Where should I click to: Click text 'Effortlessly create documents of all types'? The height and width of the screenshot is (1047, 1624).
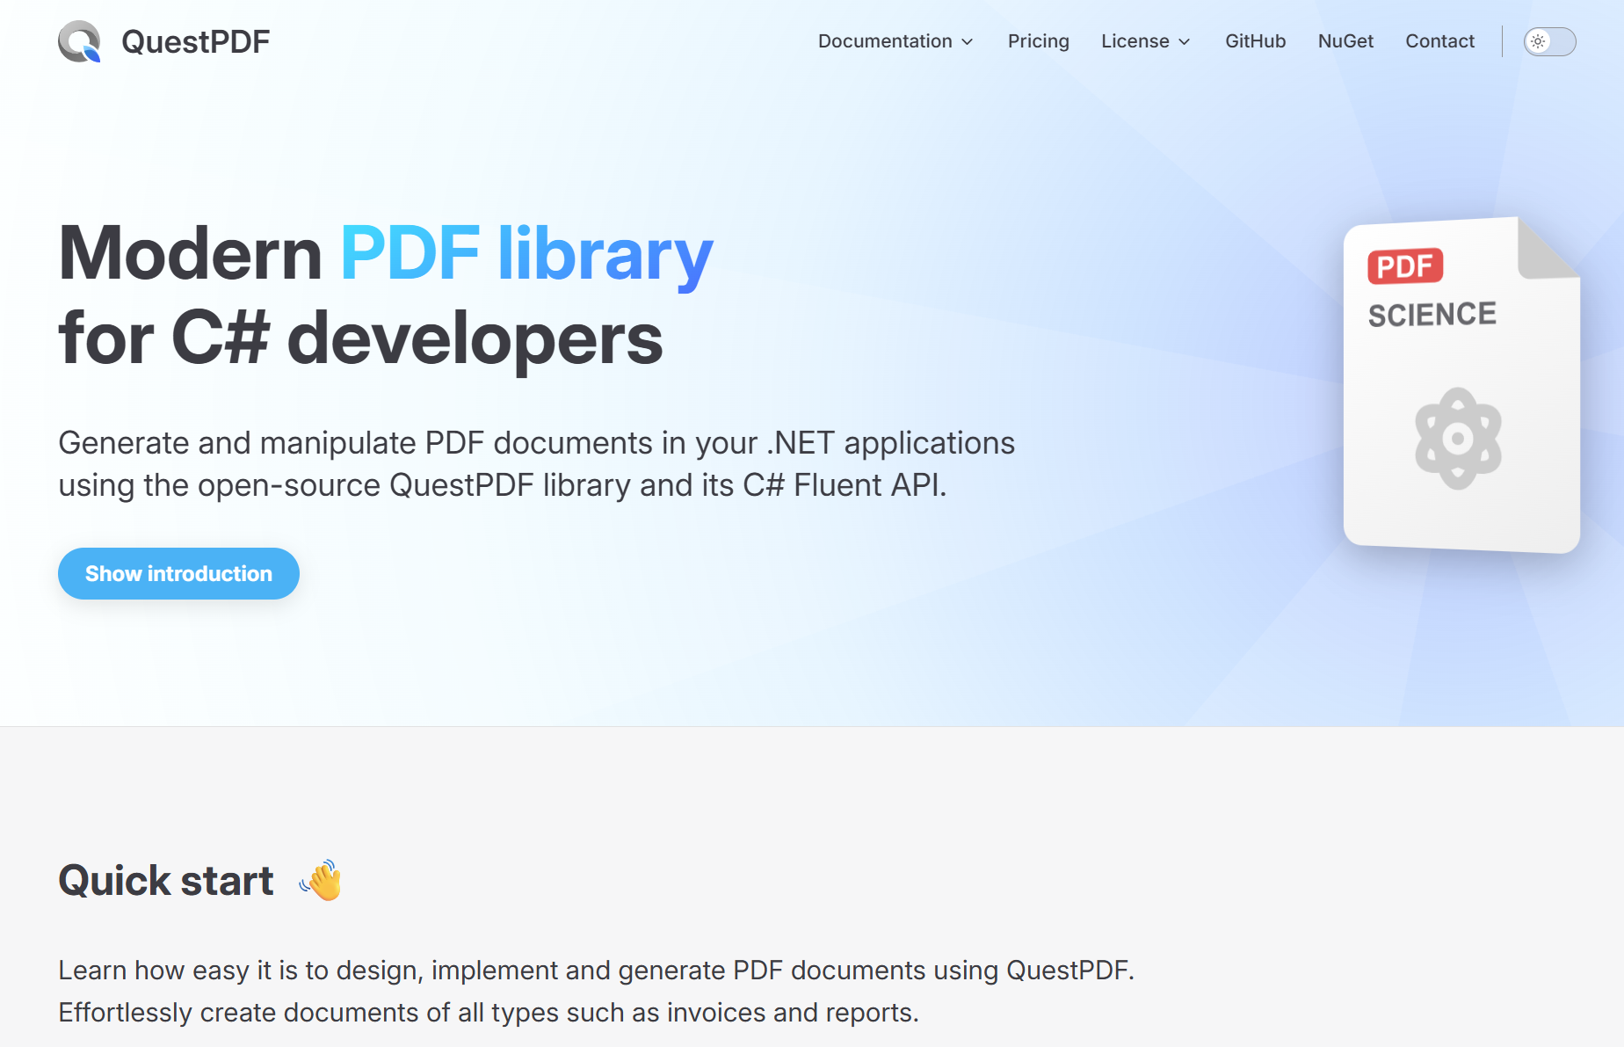(x=309, y=1012)
